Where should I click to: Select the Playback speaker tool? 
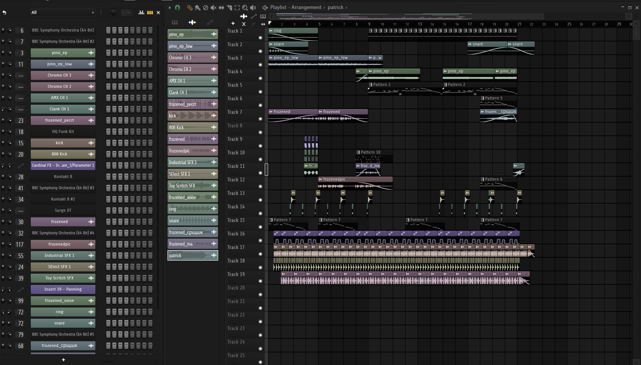(x=253, y=8)
